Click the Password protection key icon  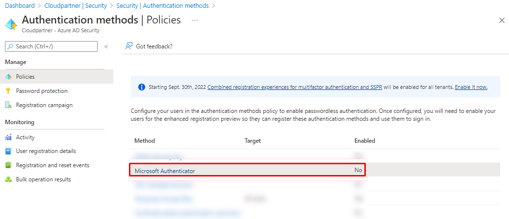pos(8,91)
